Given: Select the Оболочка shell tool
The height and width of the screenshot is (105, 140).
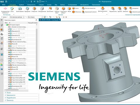Looking at the screenshot, I should point(77,12).
